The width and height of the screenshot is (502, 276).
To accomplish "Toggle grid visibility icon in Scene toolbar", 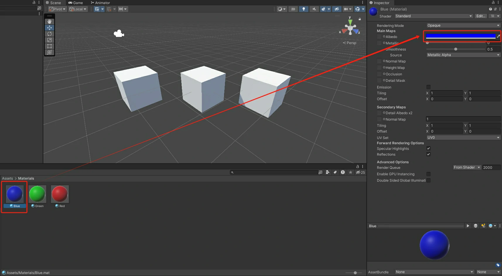I will 97,9.
